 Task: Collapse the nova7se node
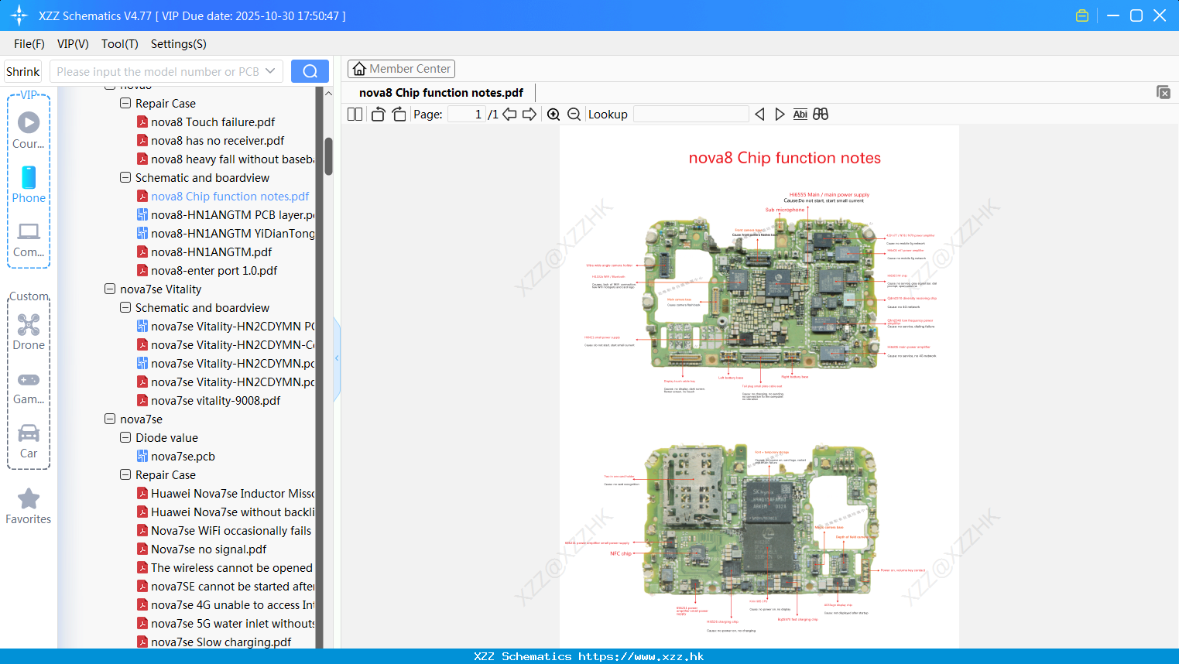point(110,419)
